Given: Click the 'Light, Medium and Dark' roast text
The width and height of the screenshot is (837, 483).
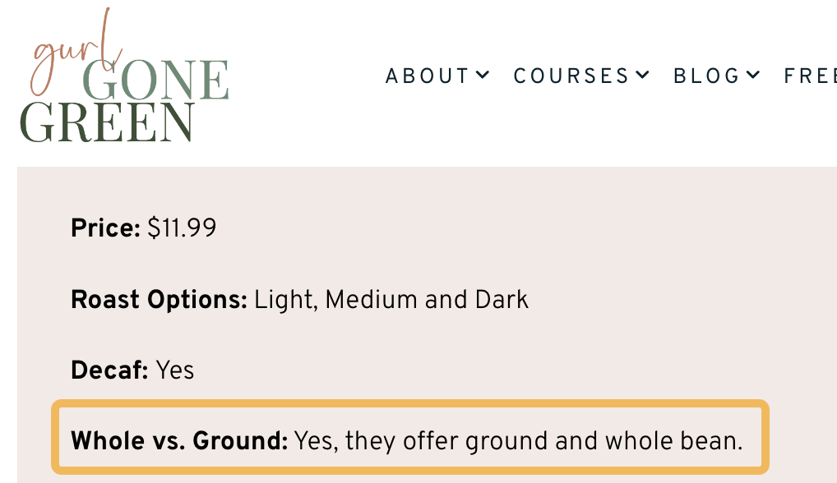Looking at the screenshot, I should [x=391, y=300].
